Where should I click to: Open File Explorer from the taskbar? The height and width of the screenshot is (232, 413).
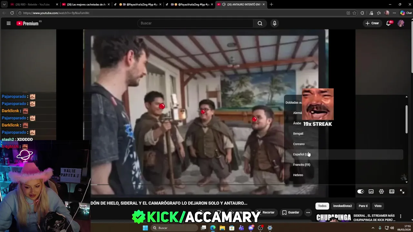point(222,228)
